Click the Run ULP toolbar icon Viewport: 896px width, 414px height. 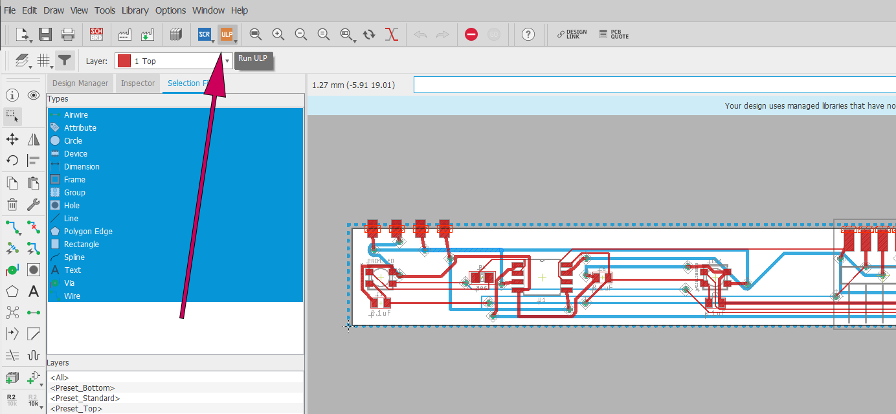(x=227, y=34)
